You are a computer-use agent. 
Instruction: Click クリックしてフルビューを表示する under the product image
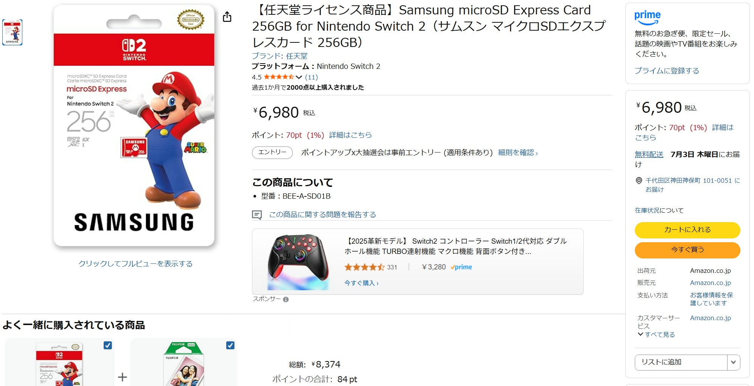coord(135,264)
